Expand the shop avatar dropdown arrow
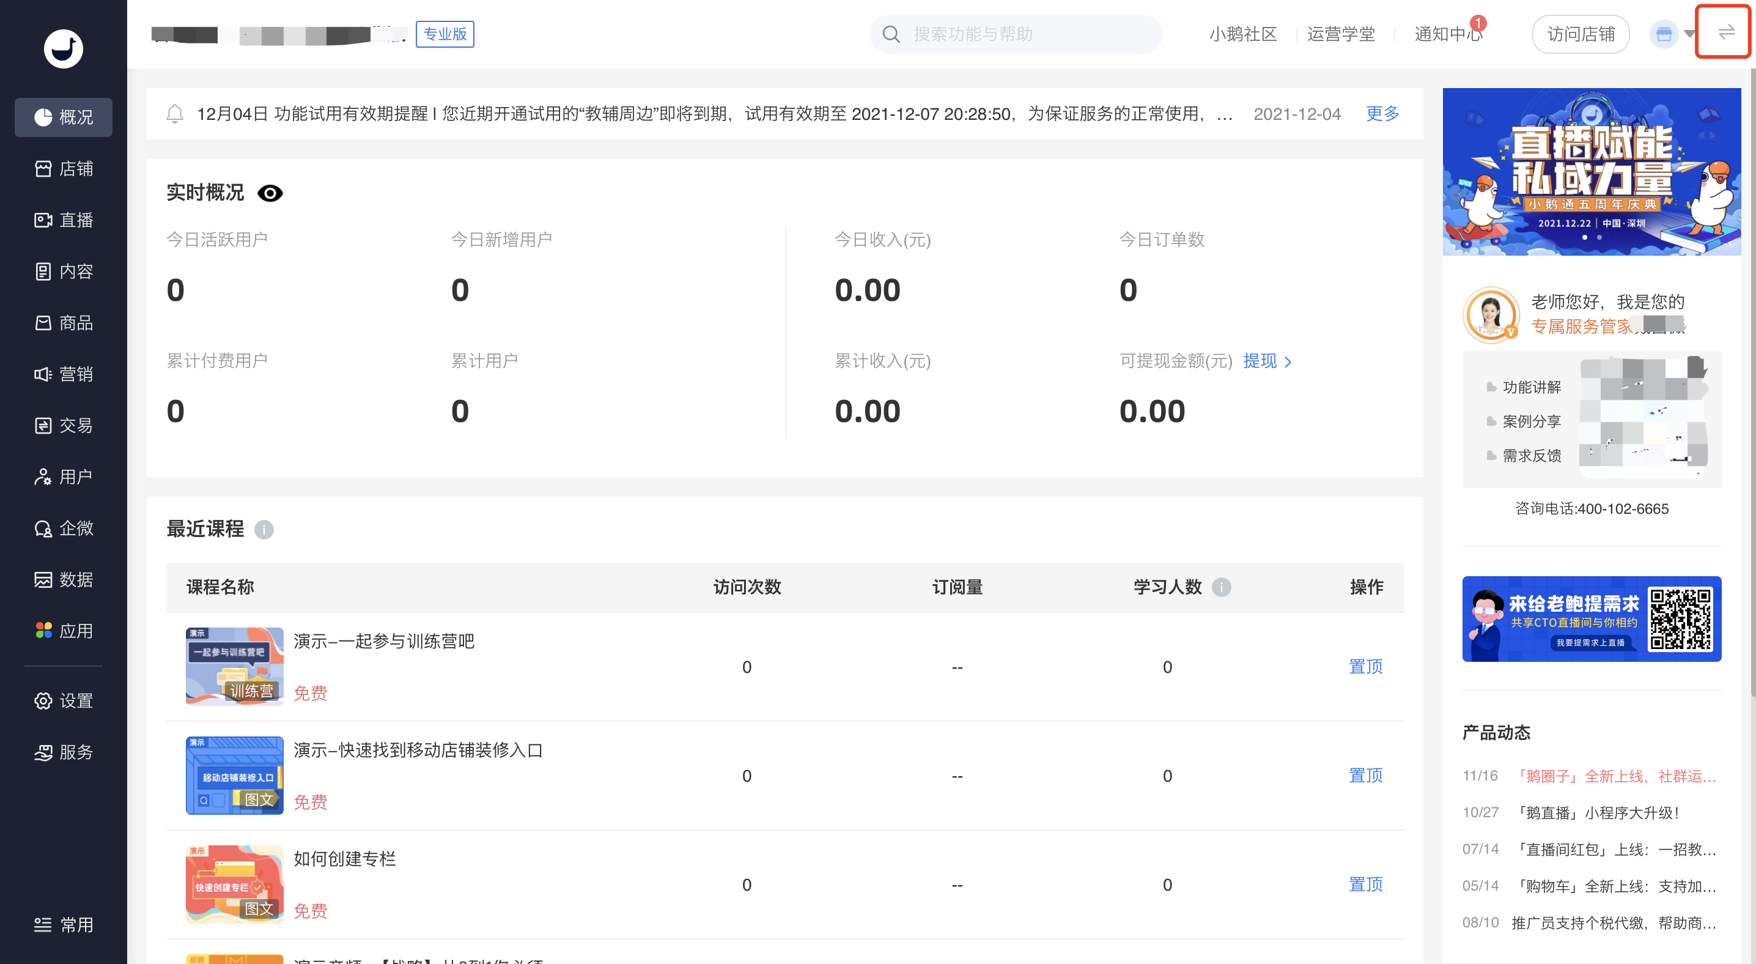The height and width of the screenshot is (964, 1756). [x=1689, y=34]
